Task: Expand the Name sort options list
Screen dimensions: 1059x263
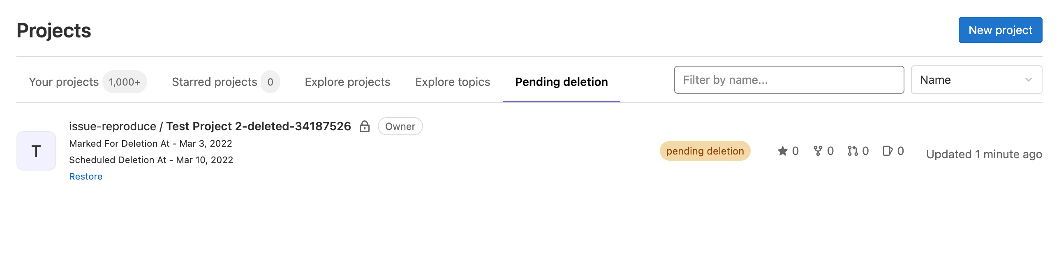Action: [976, 80]
